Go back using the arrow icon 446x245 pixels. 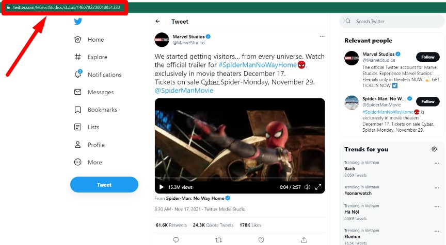[157, 22]
